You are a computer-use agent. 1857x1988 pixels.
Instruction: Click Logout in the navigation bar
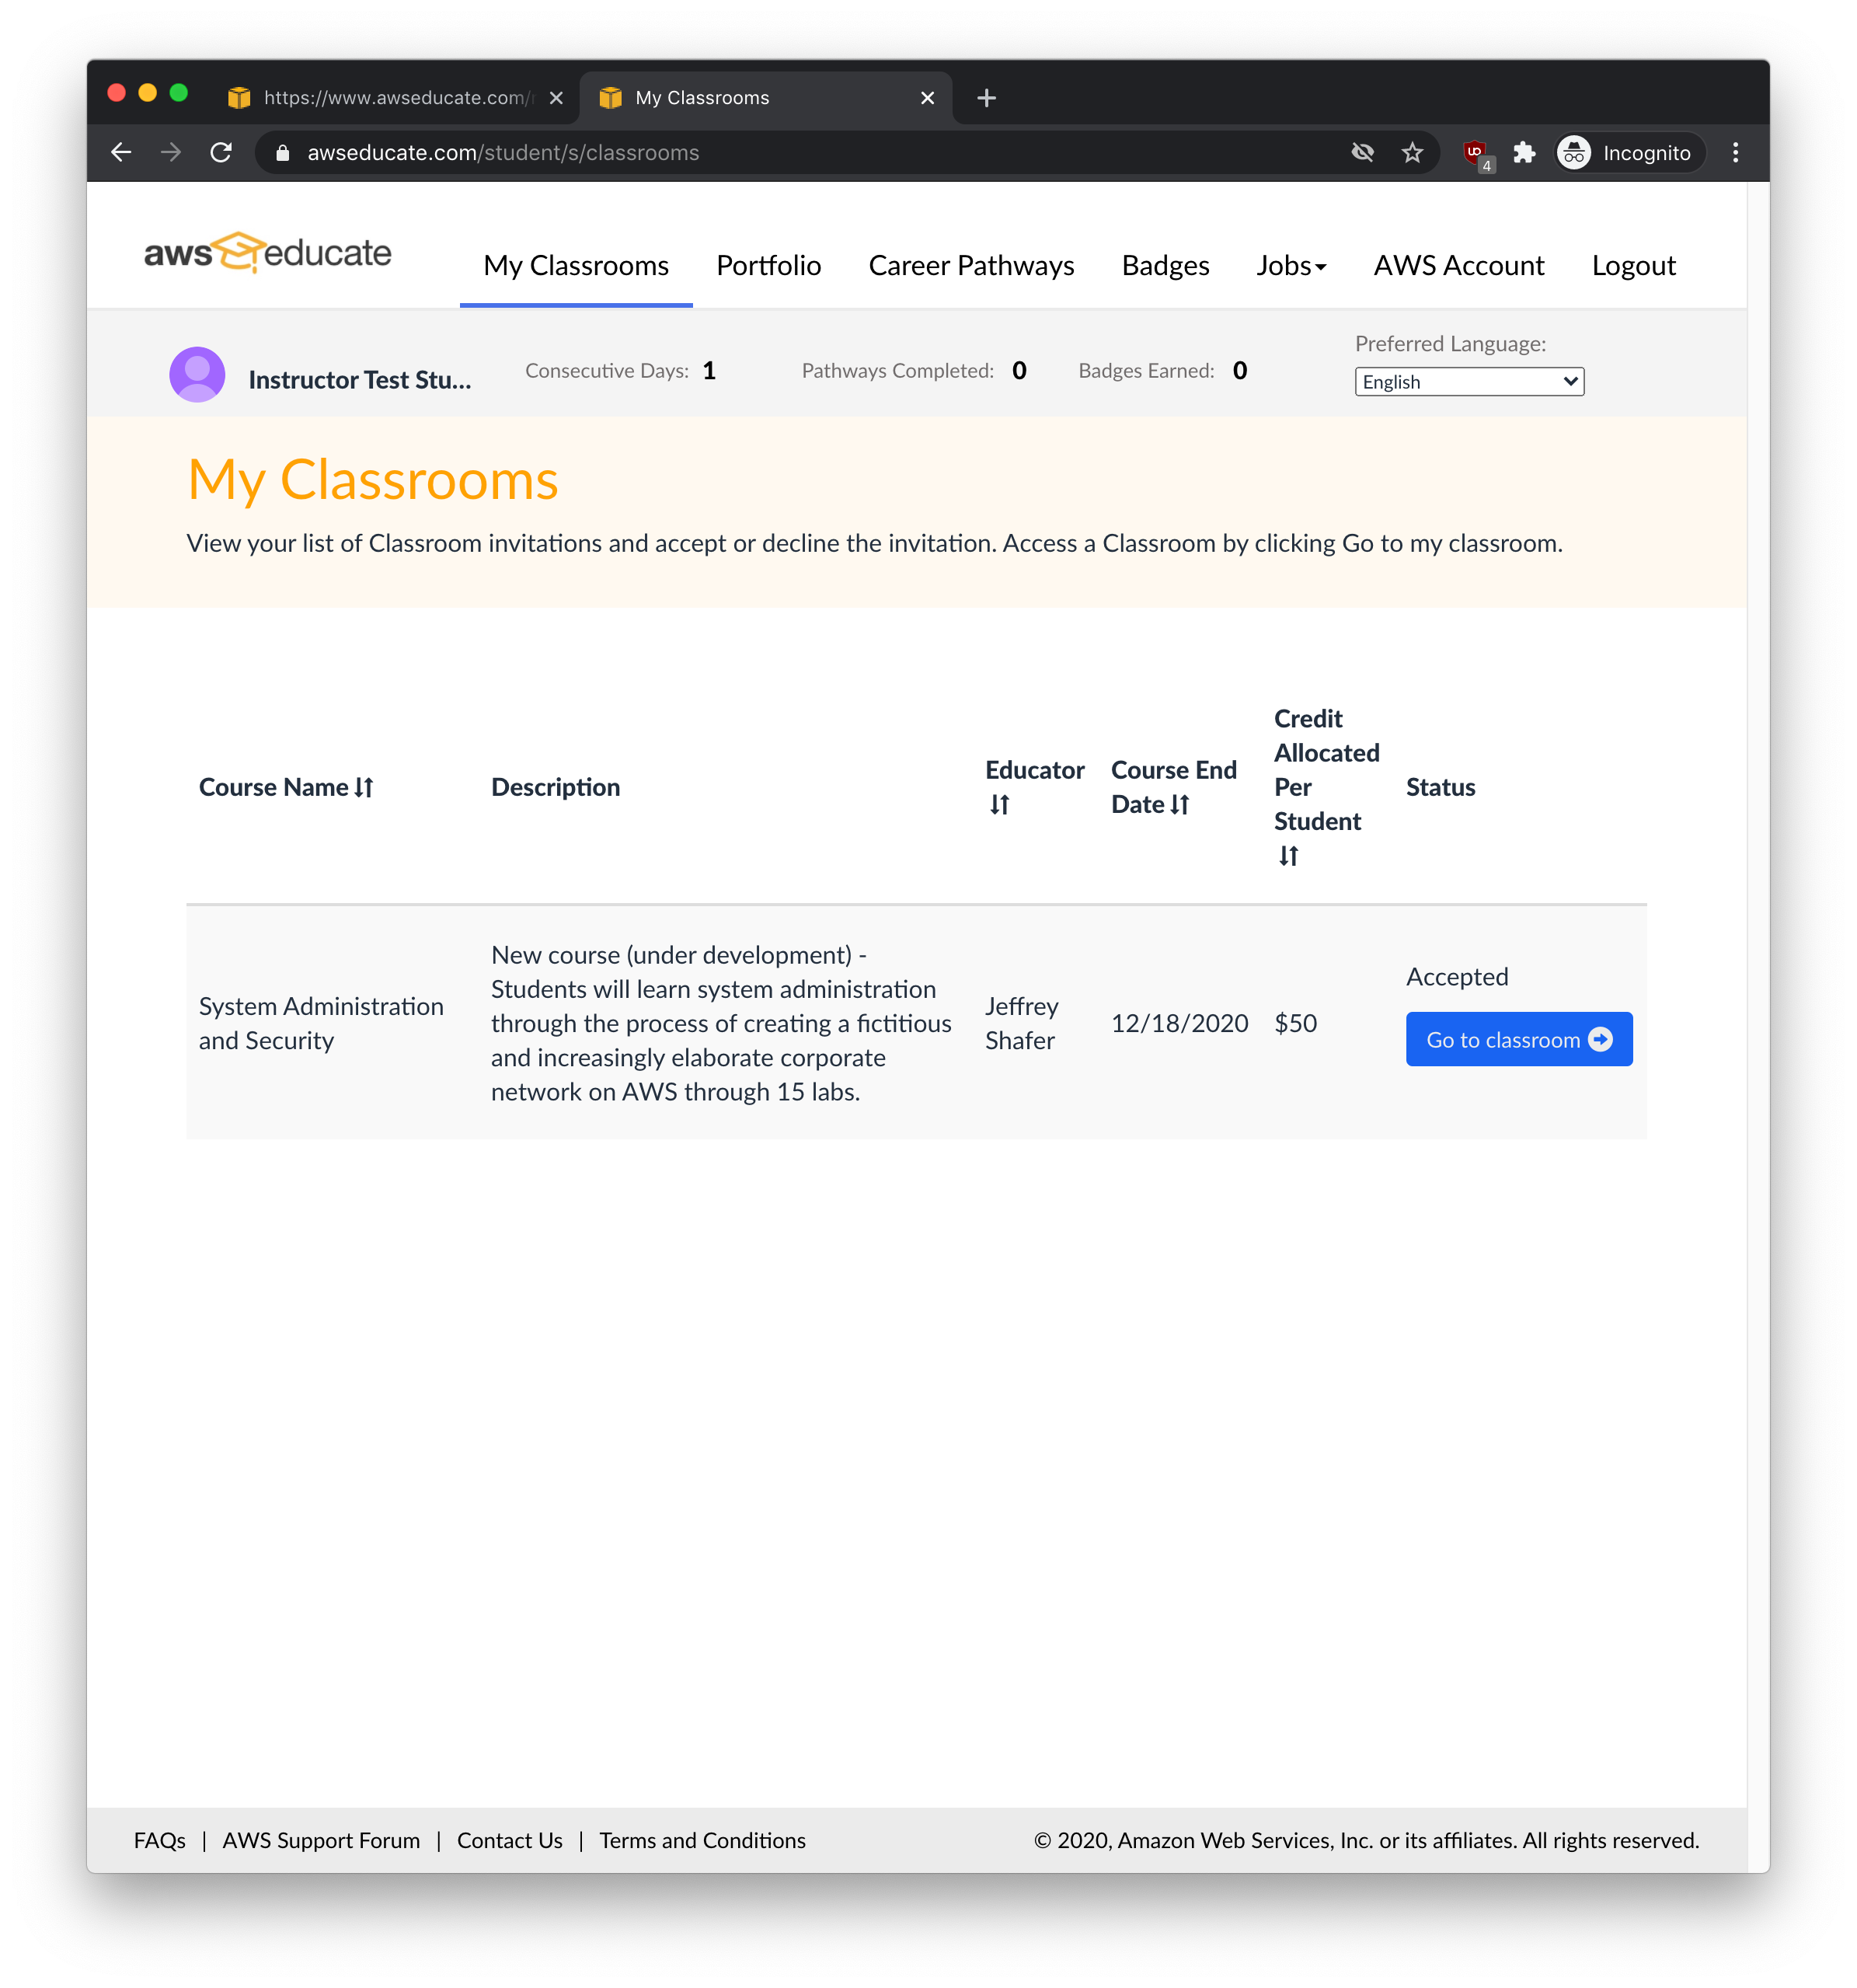[1633, 265]
